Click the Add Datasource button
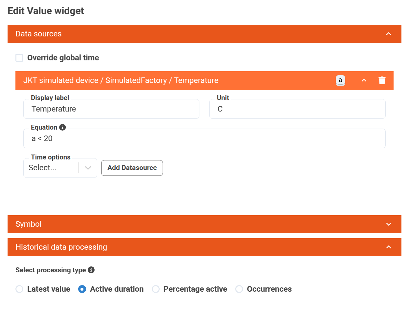Image resolution: width=409 pixels, height=312 pixels. (132, 168)
